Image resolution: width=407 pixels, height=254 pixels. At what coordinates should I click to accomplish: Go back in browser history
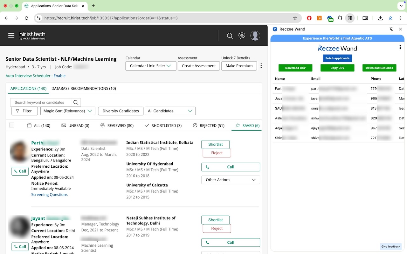(x=6, y=18)
